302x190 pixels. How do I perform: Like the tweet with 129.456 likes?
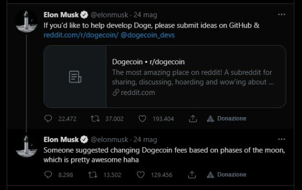(x=141, y=175)
